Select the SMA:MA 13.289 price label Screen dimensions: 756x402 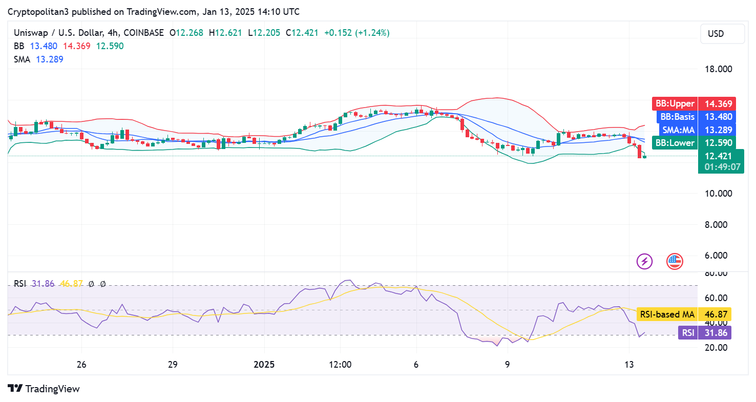(x=697, y=130)
